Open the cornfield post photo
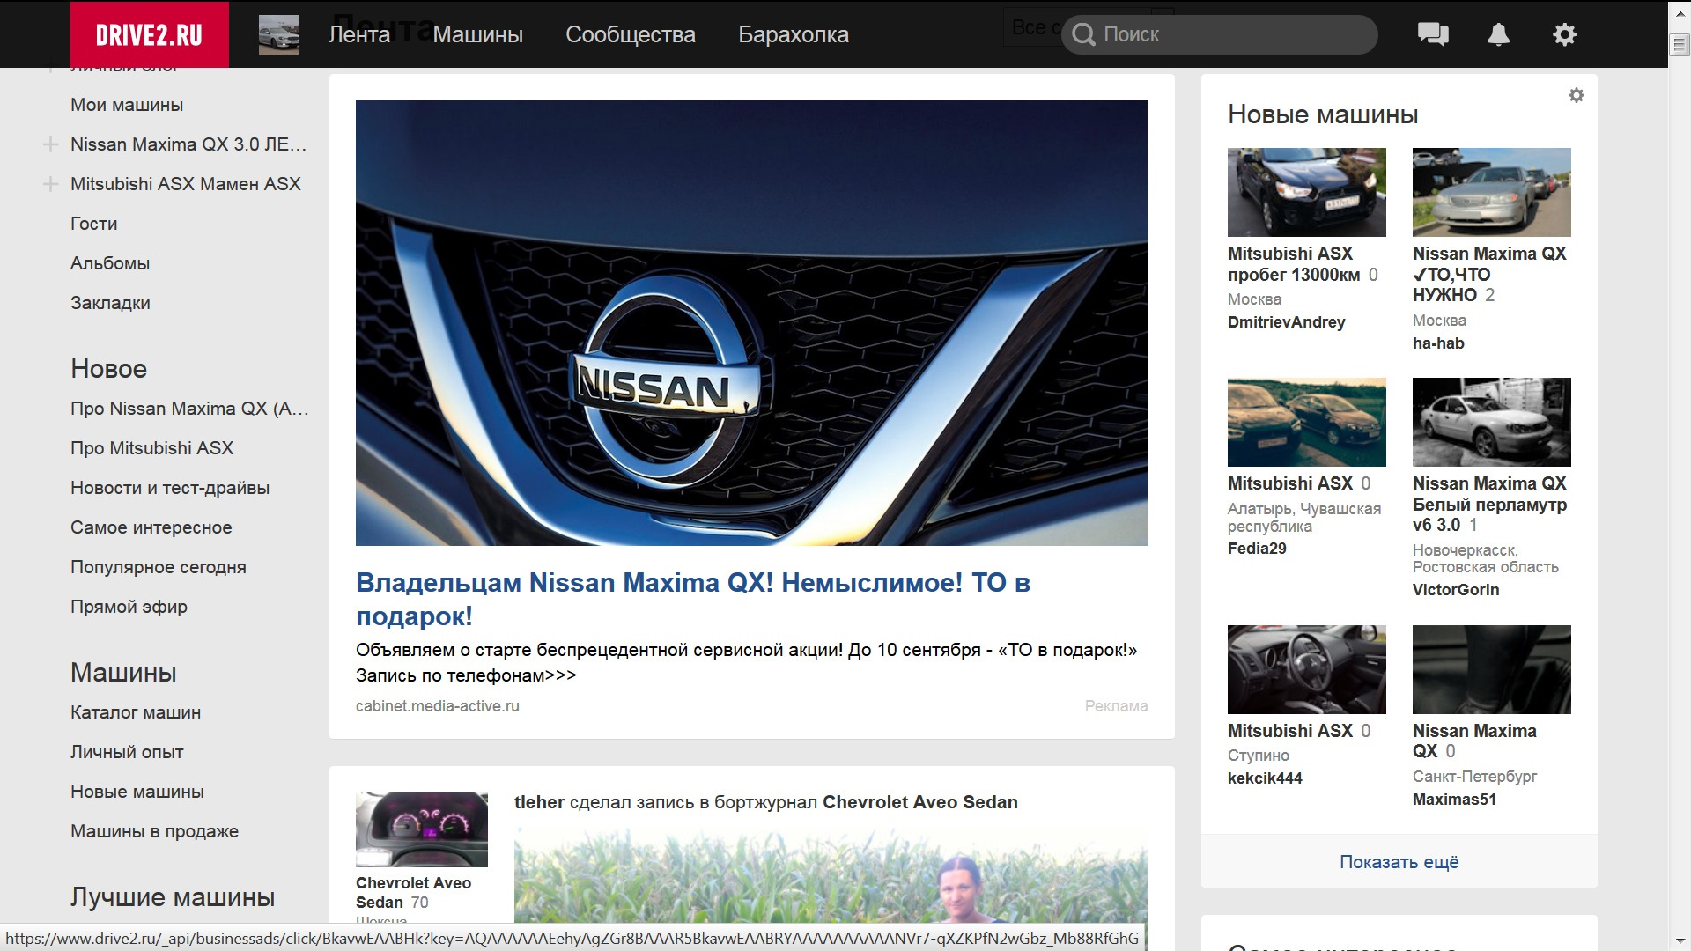This screenshot has width=1691, height=951. click(831, 876)
